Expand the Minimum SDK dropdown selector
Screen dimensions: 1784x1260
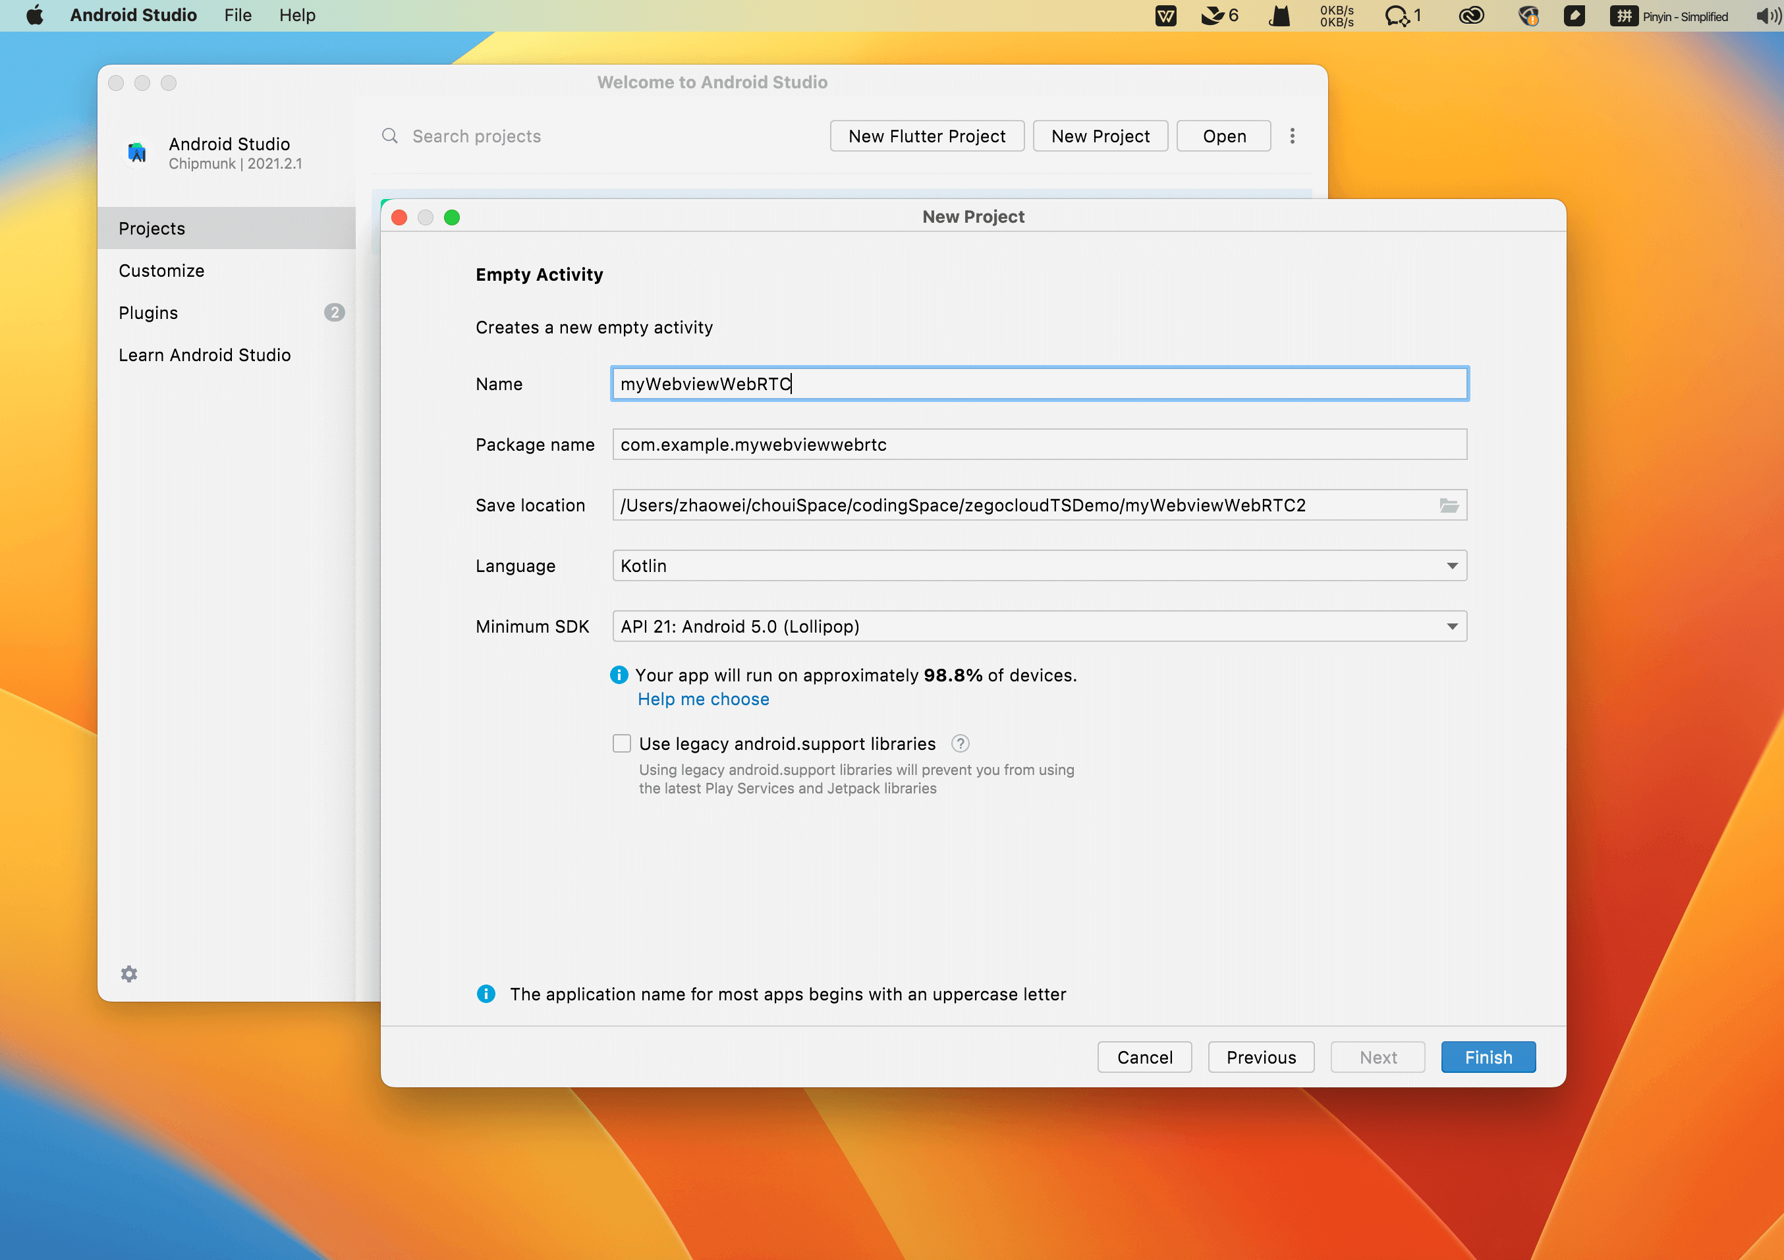tap(1451, 626)
